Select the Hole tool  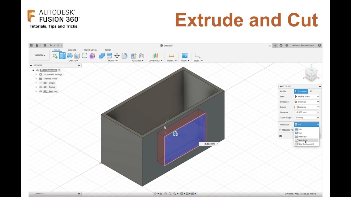[x=77, y=56]
